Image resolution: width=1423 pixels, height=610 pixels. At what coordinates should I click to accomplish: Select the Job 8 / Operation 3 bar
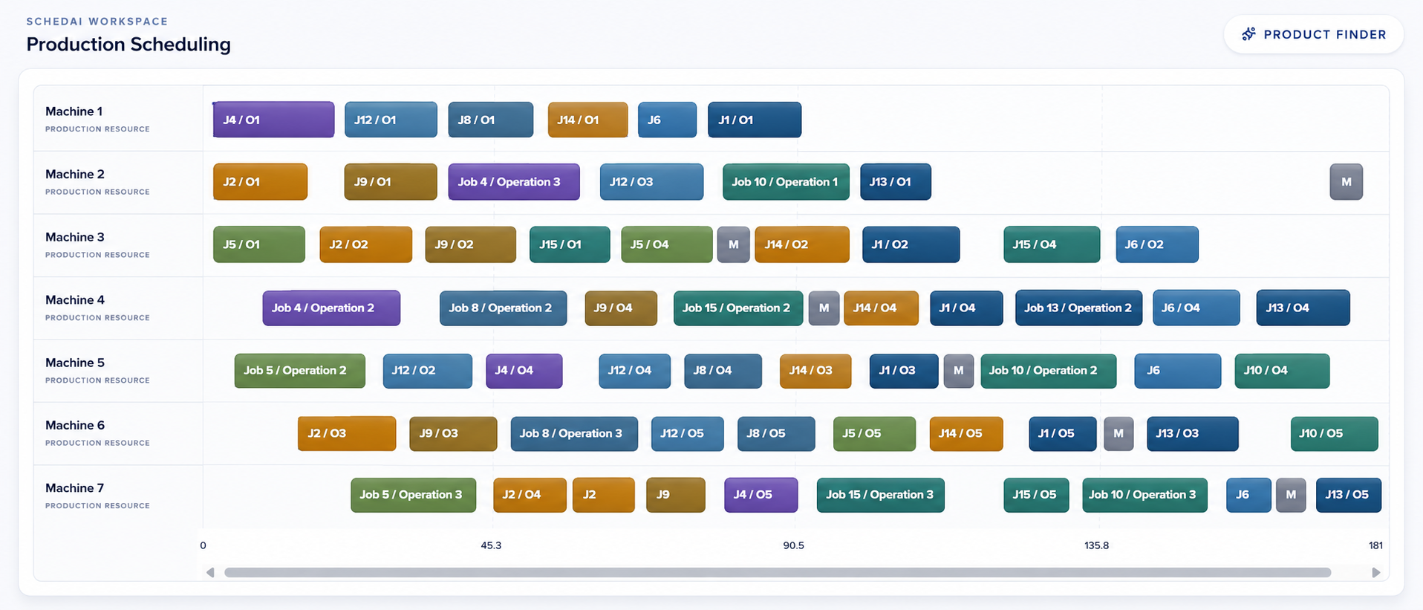tap(574, 433)
